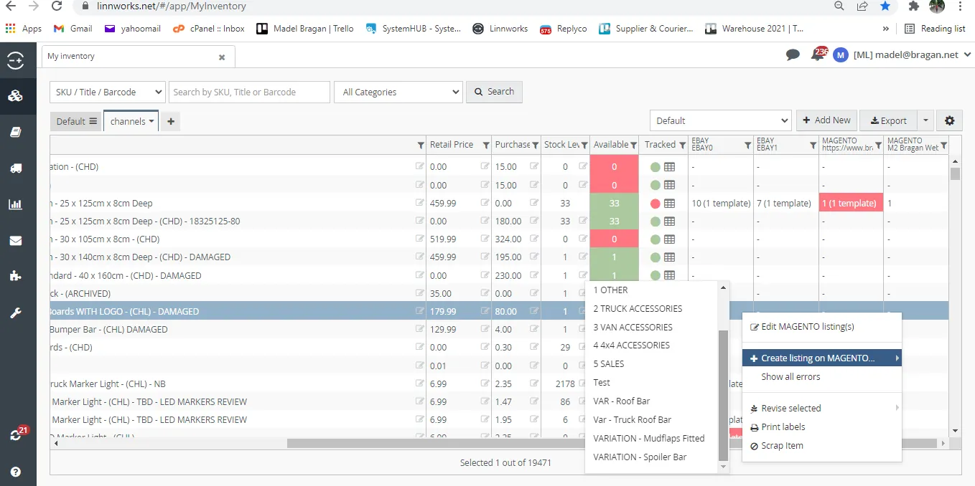
Task: Click the Add New button
Action: tap(826, 120)
